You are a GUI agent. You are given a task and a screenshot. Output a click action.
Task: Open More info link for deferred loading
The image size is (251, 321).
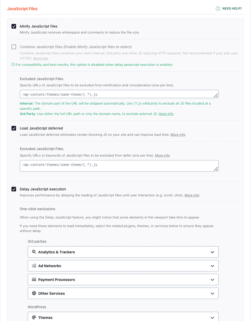point(178,135)
